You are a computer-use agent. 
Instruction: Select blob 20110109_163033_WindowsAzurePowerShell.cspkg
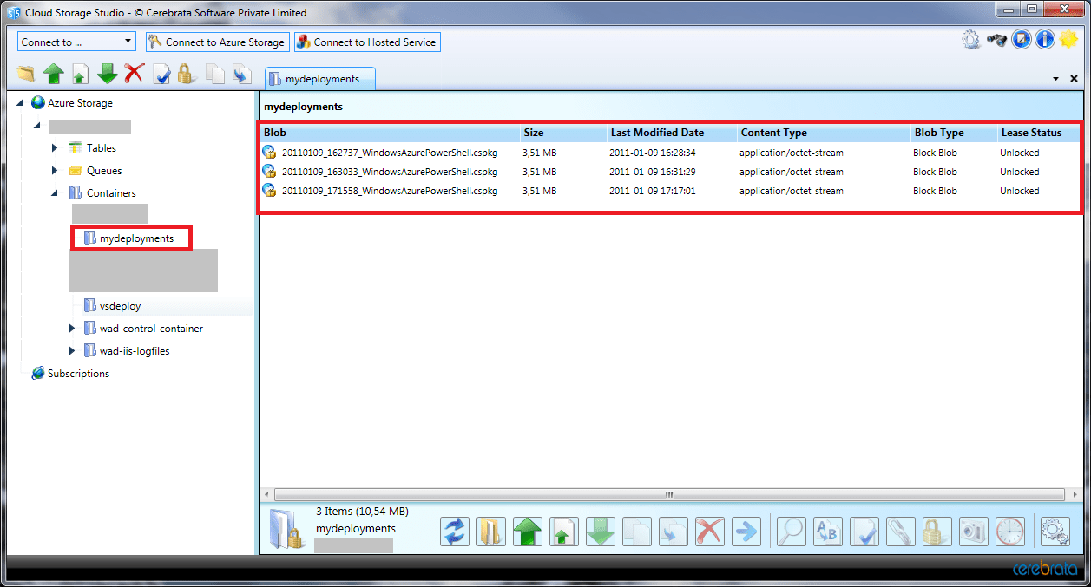(390, 172)
